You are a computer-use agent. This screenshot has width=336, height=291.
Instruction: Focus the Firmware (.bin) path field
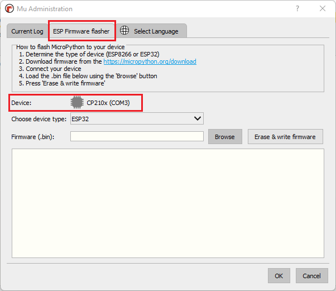pos(137,137)
